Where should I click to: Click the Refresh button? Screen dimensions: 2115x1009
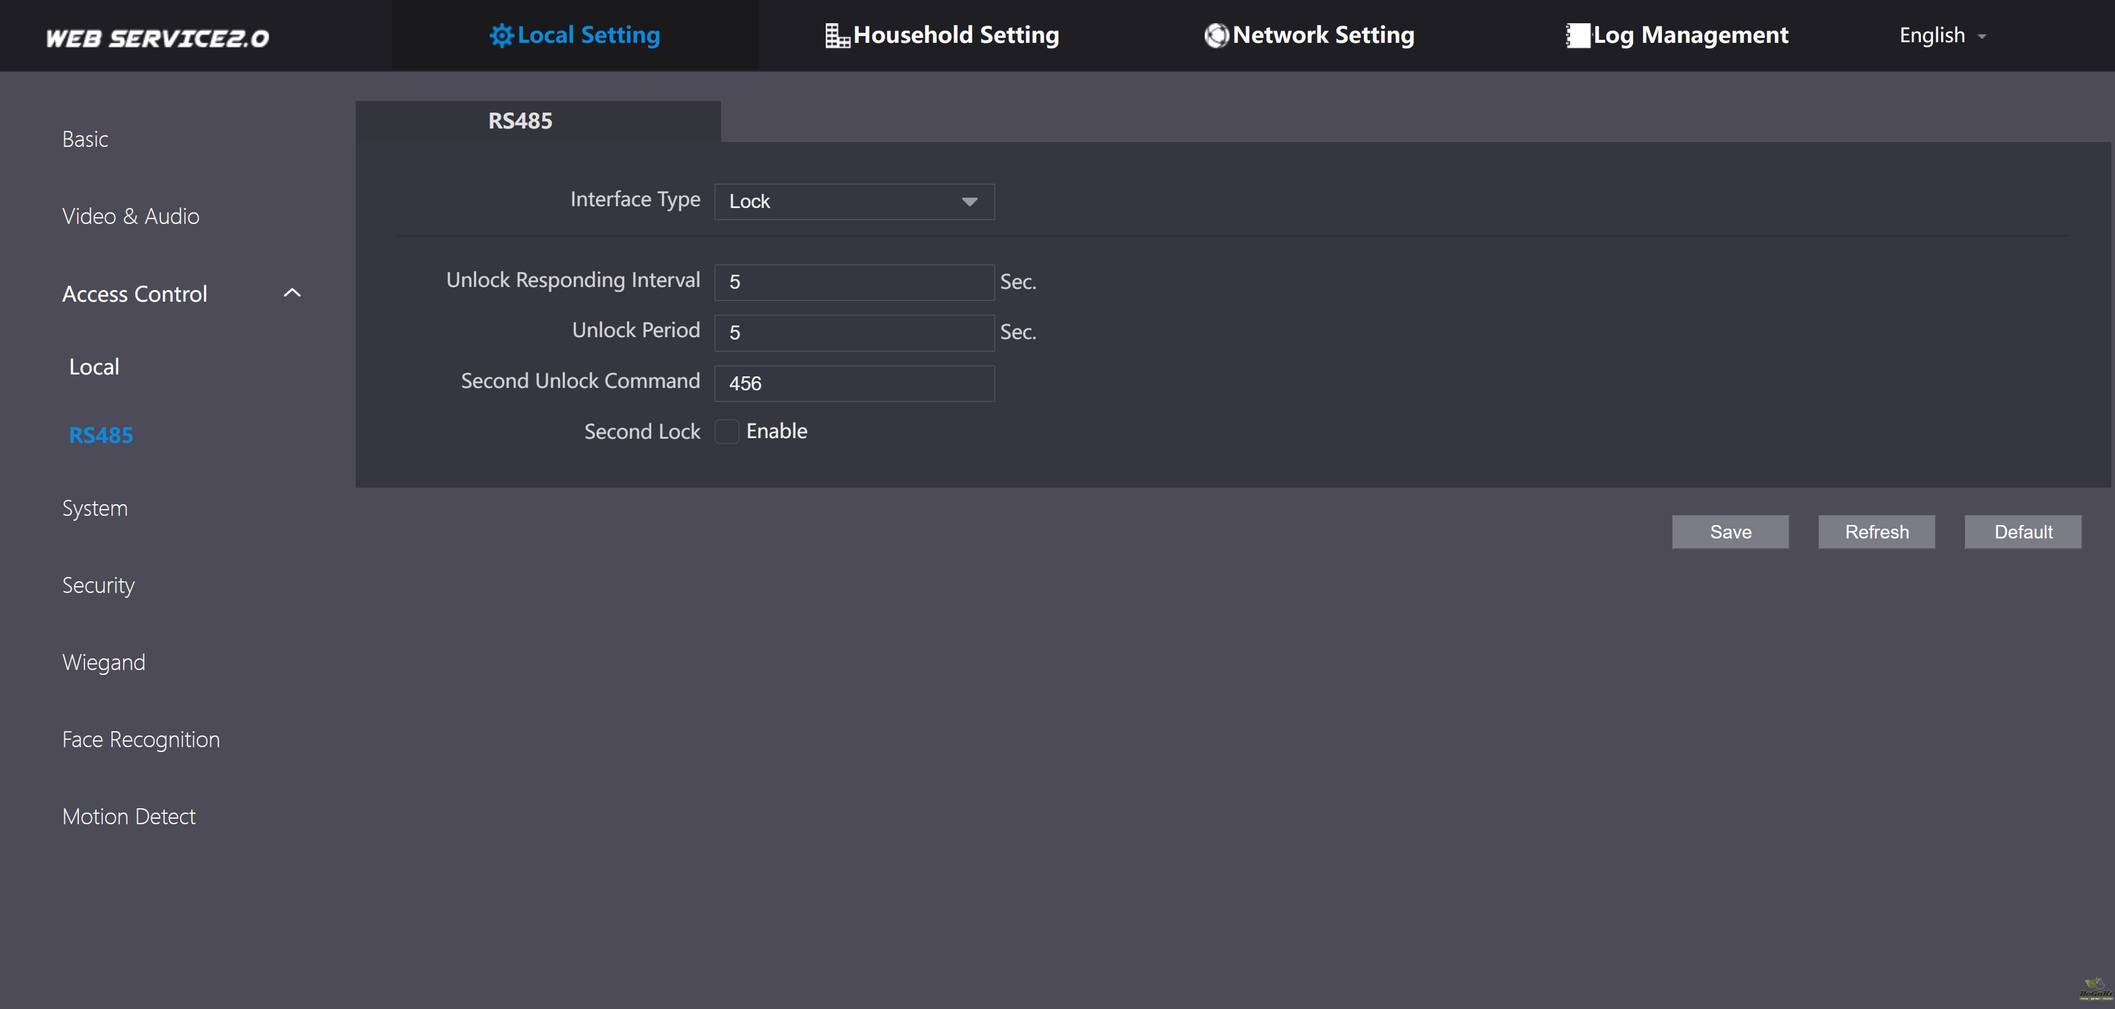[1876, 532]
